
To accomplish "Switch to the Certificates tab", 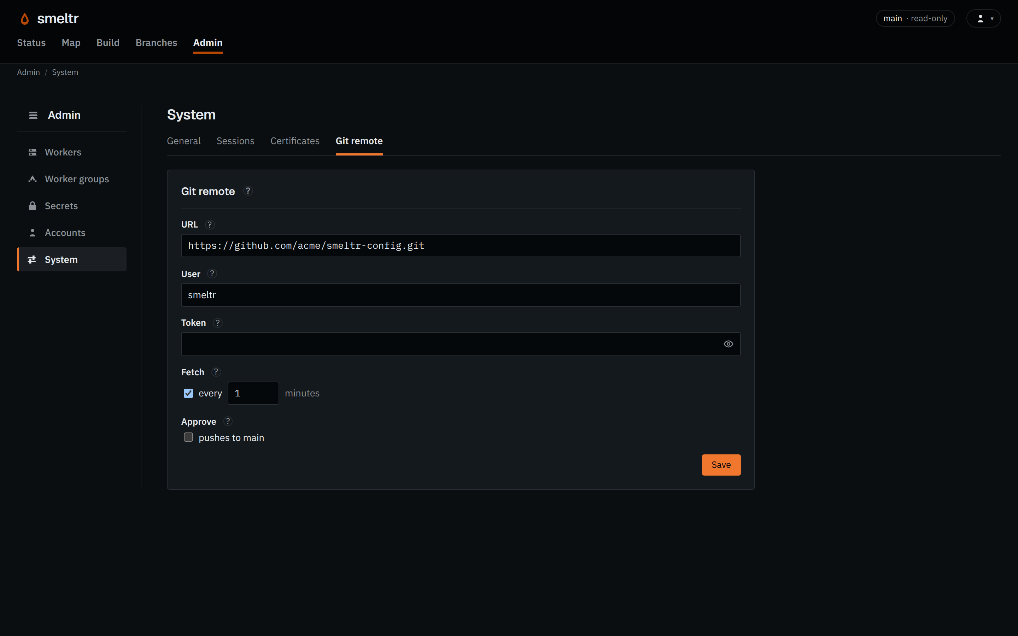I will (295, 141).
